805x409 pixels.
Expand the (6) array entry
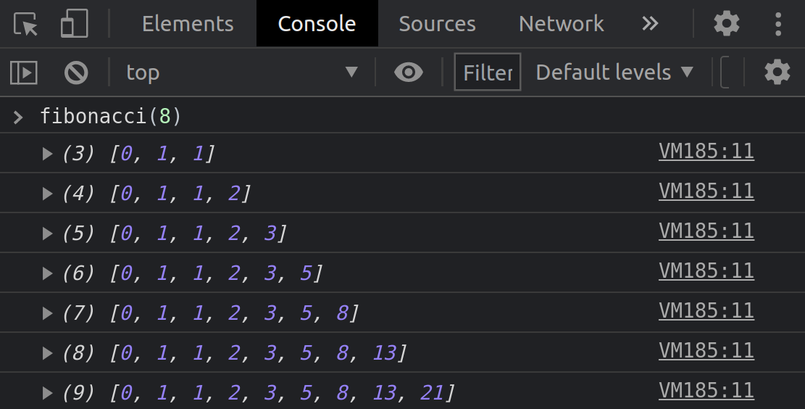pos(47,273)
